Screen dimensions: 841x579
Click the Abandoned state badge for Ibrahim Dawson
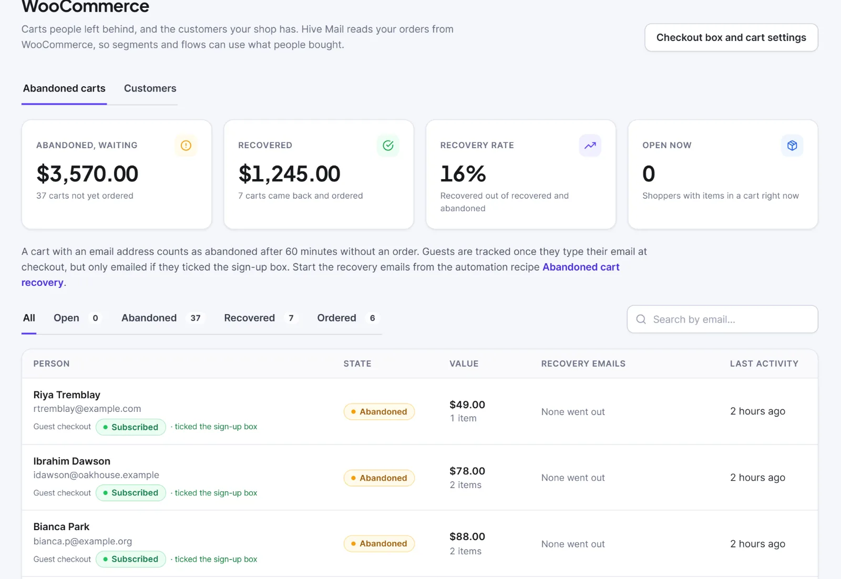point(379,478)
